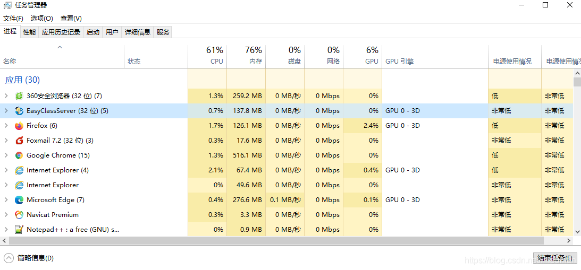This screenshot has width=581, height=270.
Task: Select the 进程 tab
Action: click(x=11, y=31)
